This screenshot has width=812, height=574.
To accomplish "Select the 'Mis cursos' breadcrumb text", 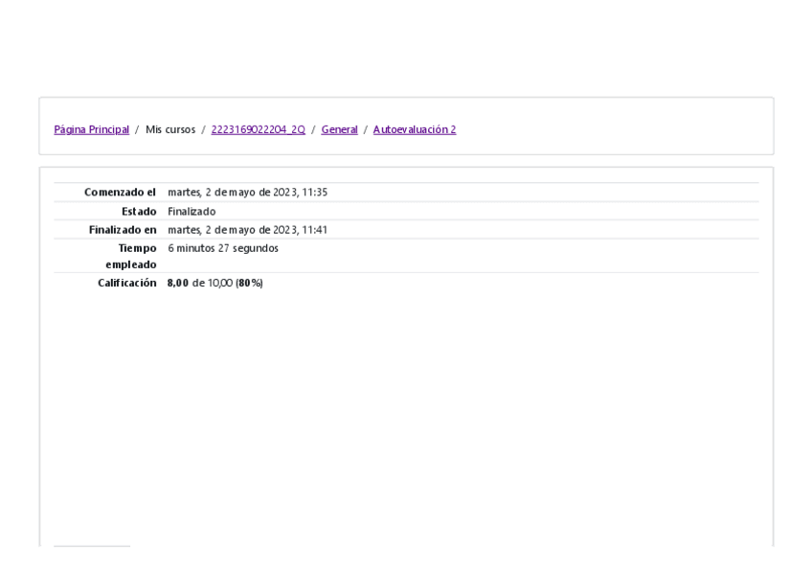I will click(170, 129).
